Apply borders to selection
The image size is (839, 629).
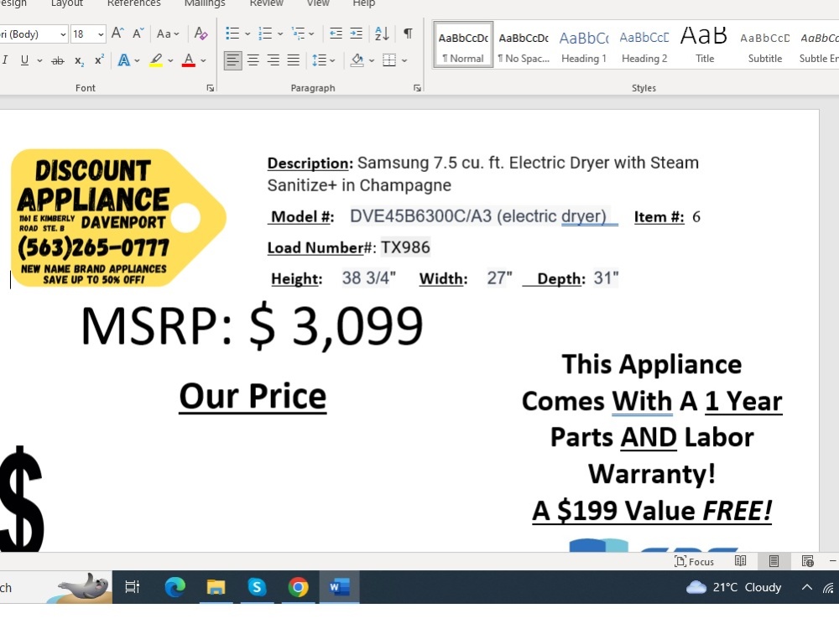point(389,60)
